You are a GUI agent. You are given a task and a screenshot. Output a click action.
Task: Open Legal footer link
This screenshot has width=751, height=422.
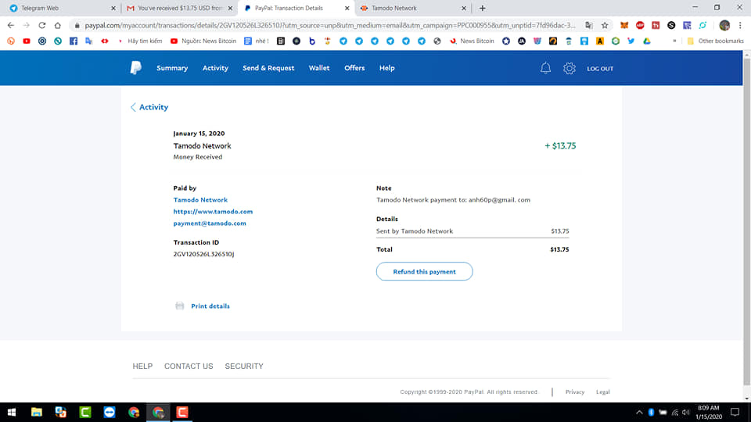(602, 392)
